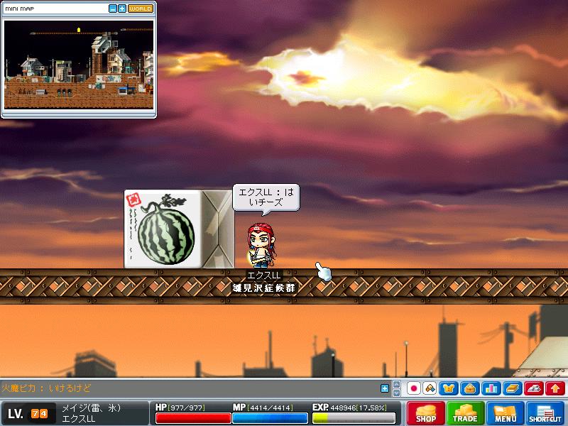This screenshot has width=568, height=426.
Task: Open the Cash SHOP button
Action: coord(425,413)
